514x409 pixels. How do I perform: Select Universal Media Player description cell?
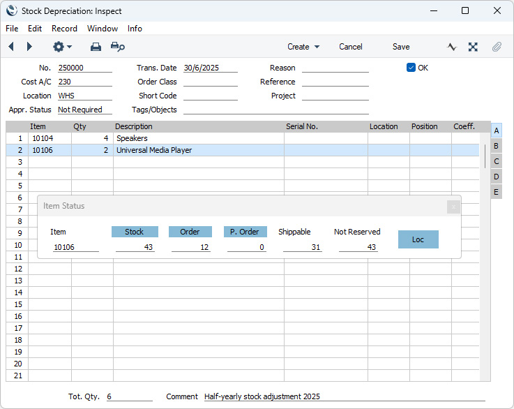(x=199, y=150)
